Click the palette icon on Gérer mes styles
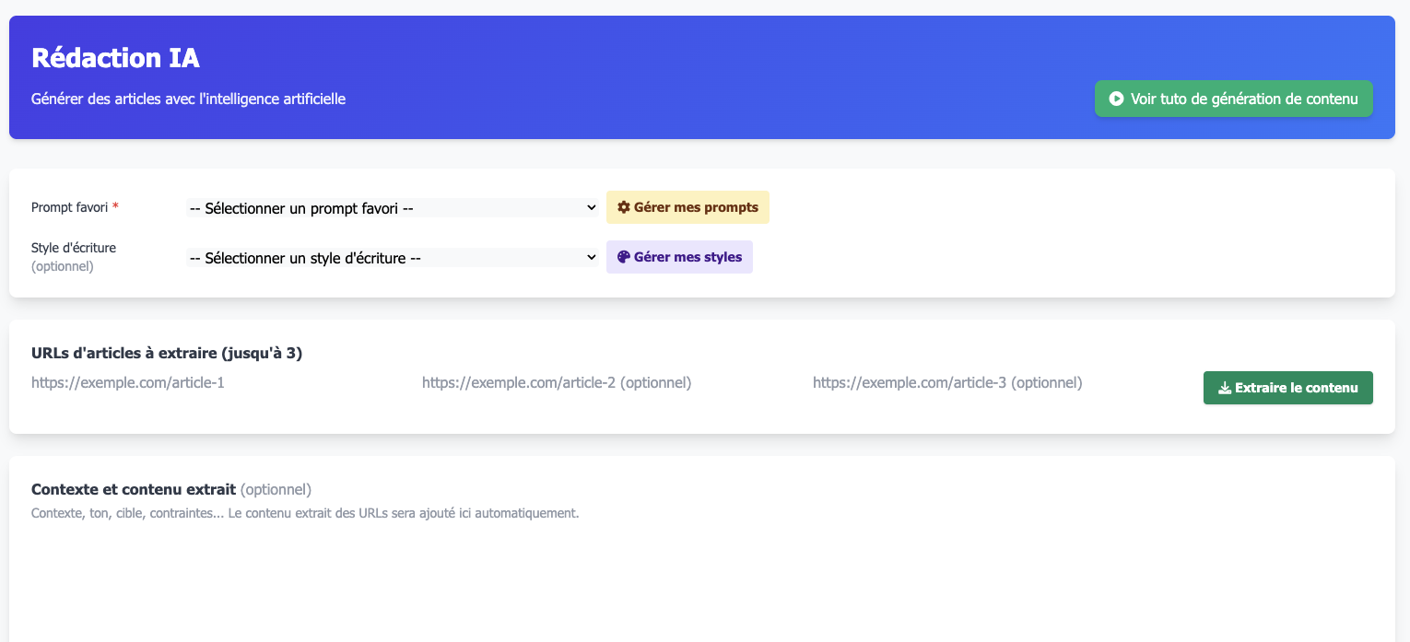Viewport: 1410px width, 642px height. point(624,256)
